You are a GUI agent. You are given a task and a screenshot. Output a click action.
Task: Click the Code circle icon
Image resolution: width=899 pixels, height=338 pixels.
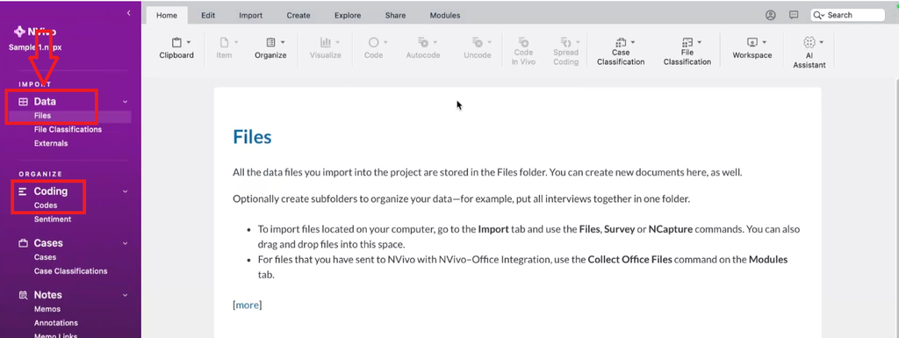tap(373, 42)
